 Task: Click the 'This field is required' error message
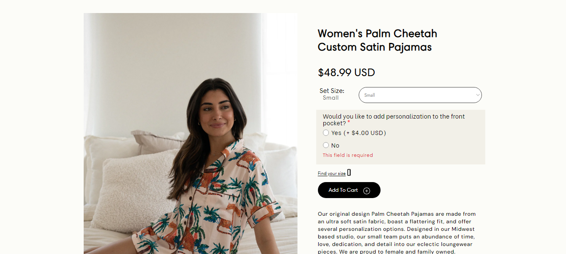pos(348,155)
